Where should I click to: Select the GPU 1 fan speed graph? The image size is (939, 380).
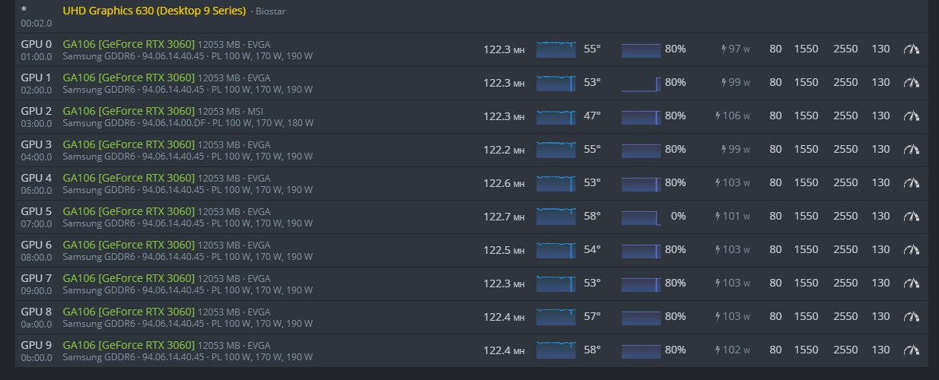[641, 83]
